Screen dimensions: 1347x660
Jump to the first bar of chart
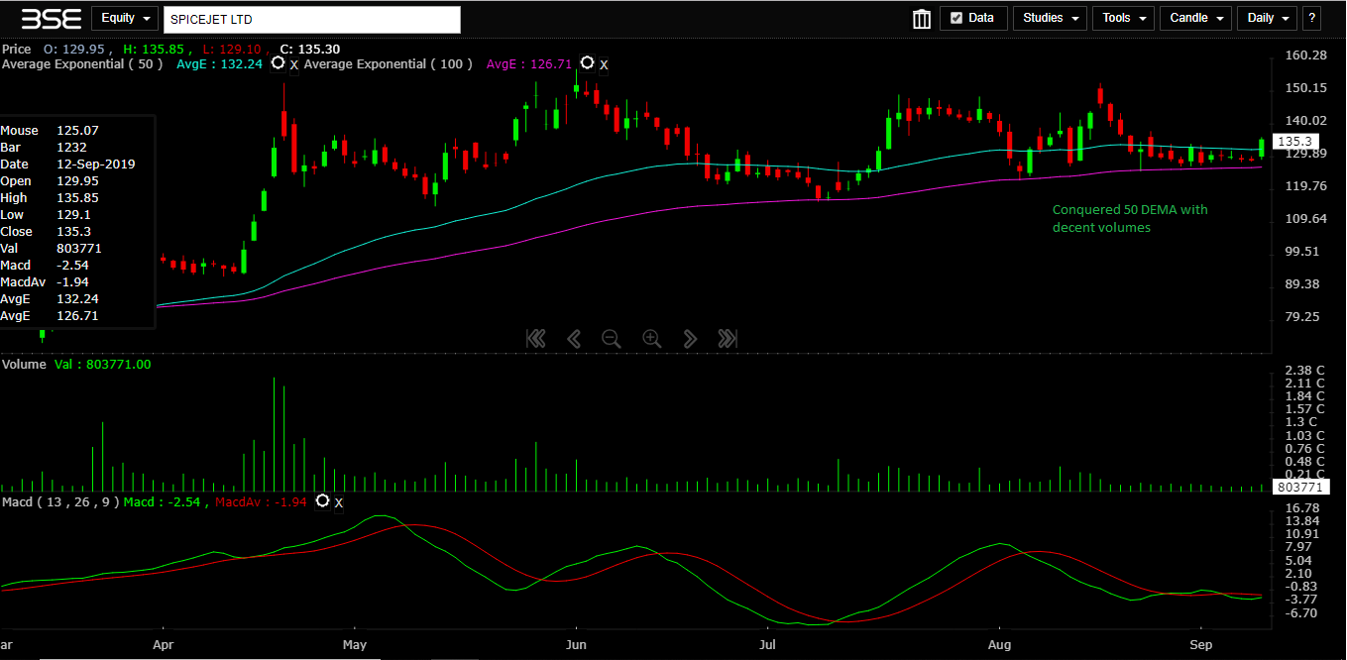[536, 339]
